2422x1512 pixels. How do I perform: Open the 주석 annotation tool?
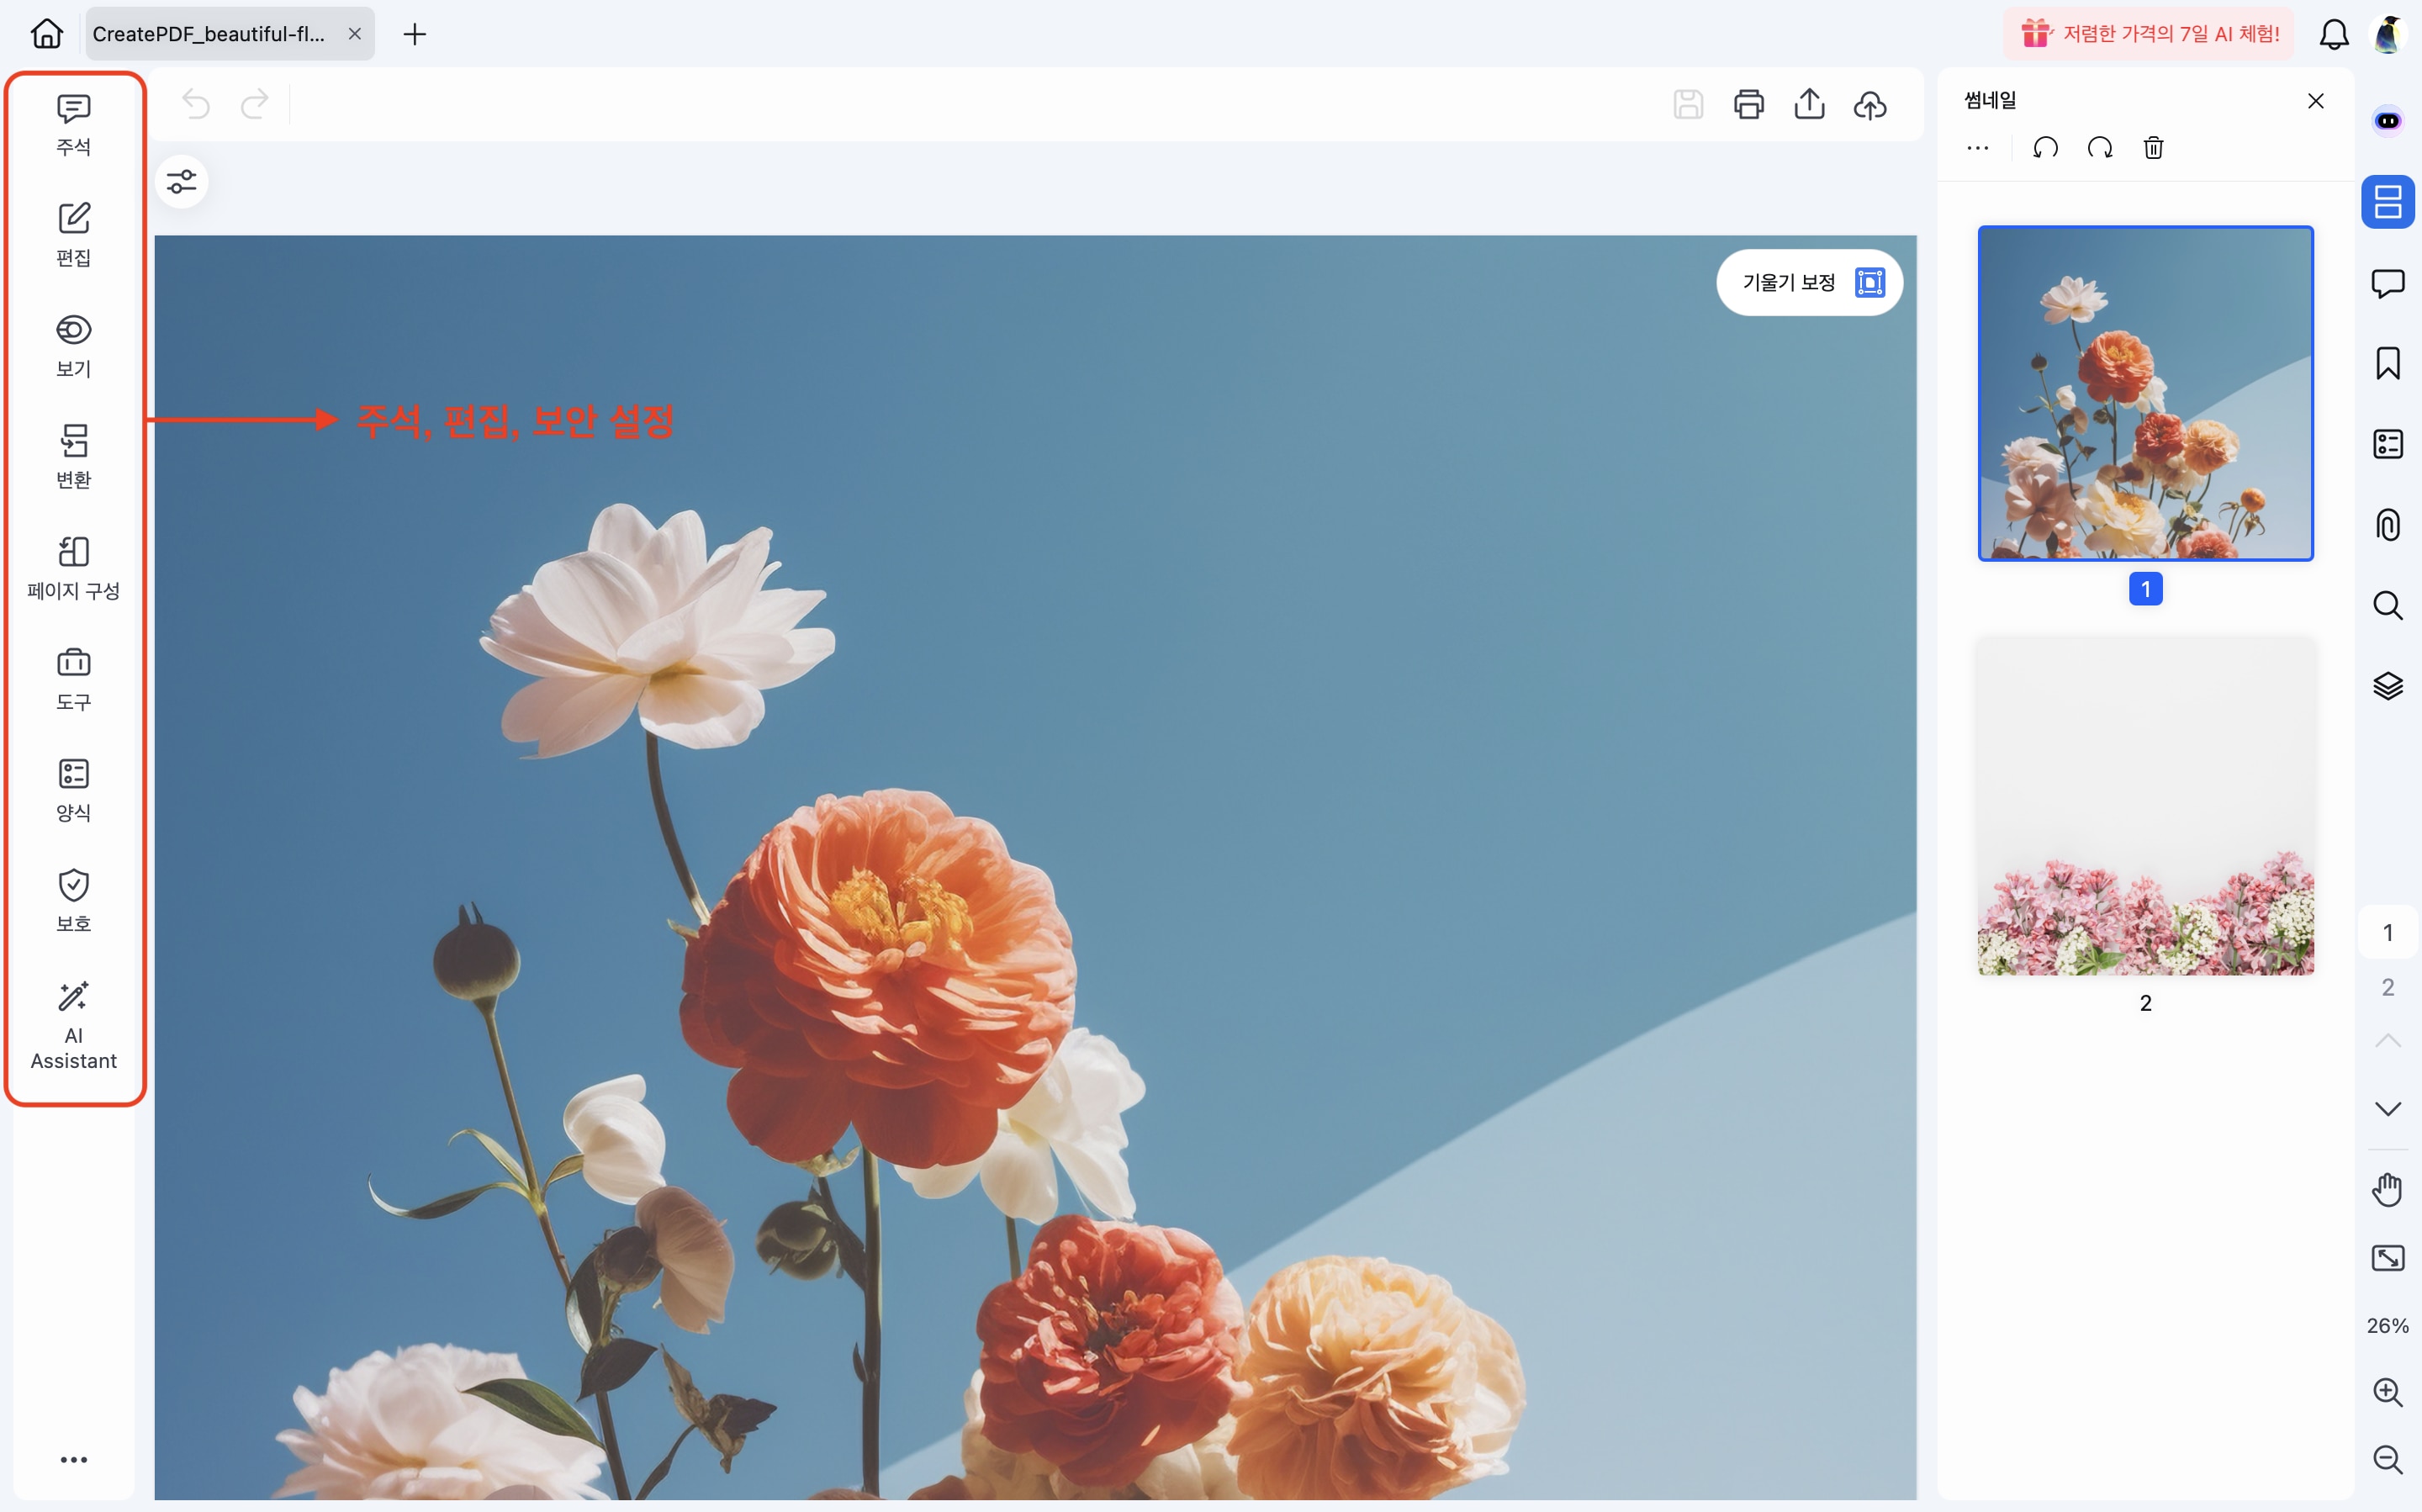click(x=73, y=125)
